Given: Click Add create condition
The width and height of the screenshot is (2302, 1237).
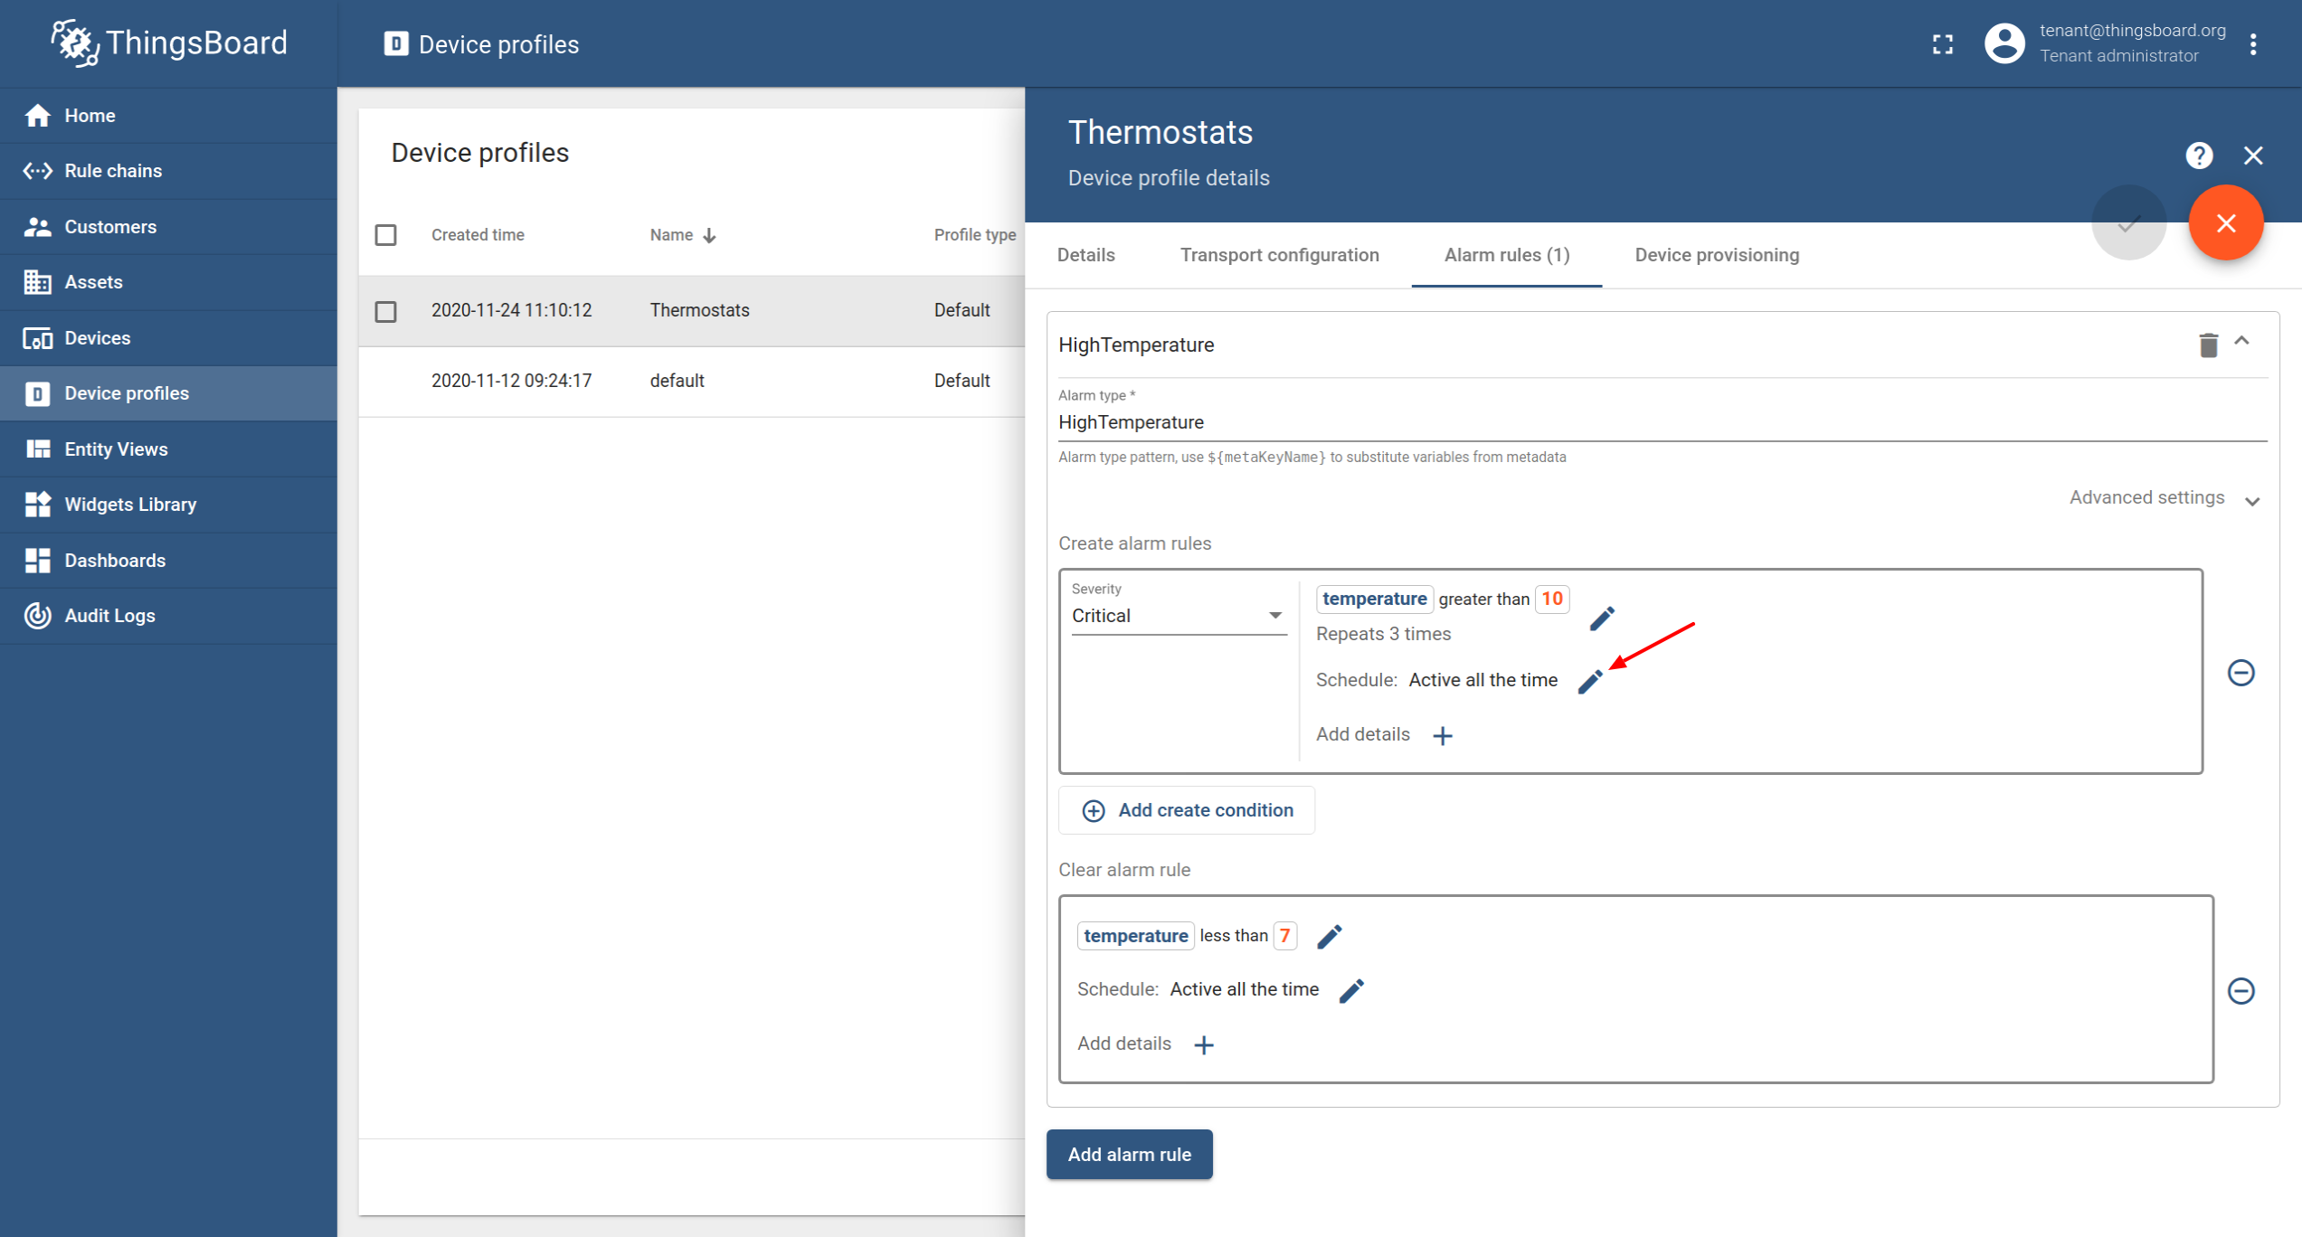Looking at the screenshot, I should 1187,810.
